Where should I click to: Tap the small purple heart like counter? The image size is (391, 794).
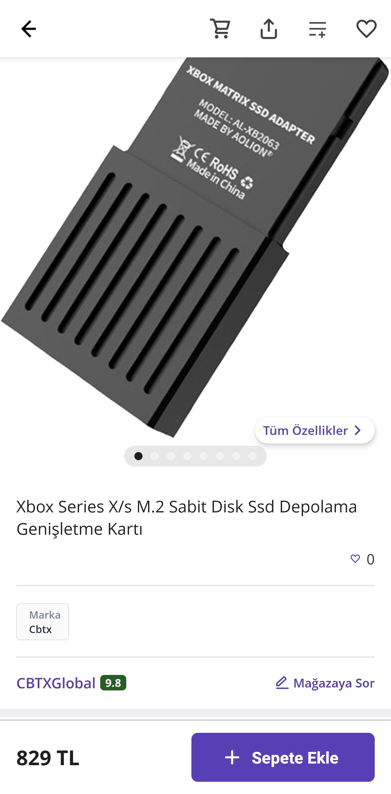(x=355, y=559)
